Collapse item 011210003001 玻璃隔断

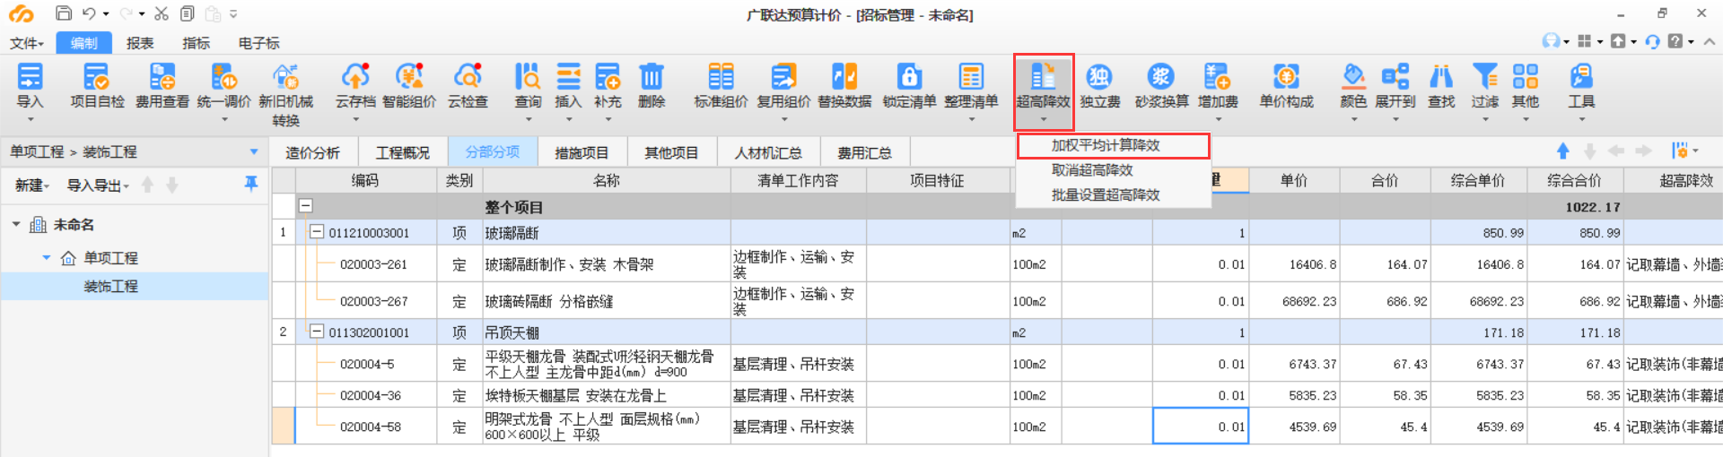[x=317, y=232]
